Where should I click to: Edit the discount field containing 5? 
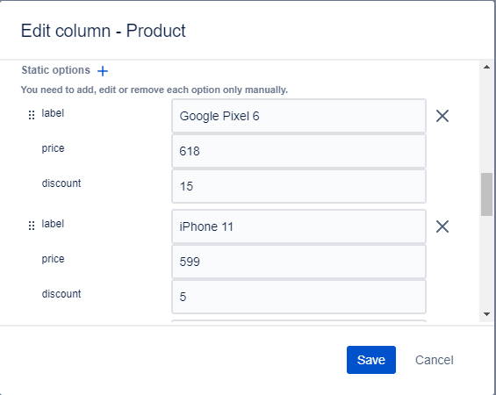[x=299, y=297]
